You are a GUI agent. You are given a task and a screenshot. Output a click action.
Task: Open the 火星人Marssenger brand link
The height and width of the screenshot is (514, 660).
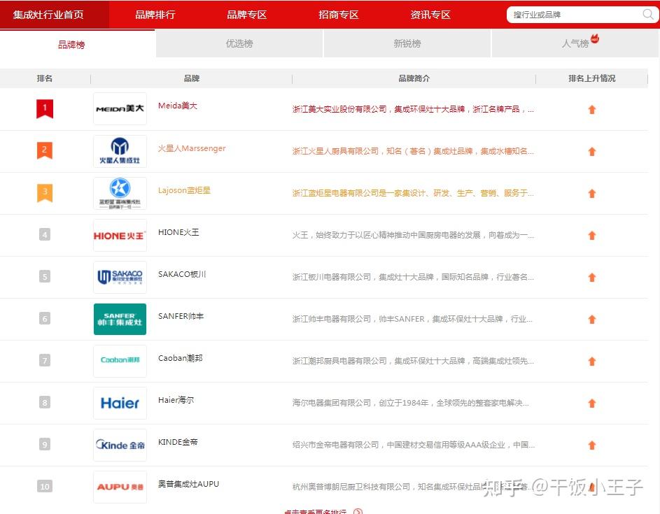click(x=192, y=148)
